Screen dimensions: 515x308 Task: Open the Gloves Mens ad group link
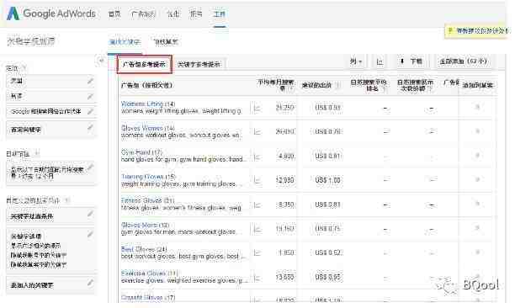[139, 225]
